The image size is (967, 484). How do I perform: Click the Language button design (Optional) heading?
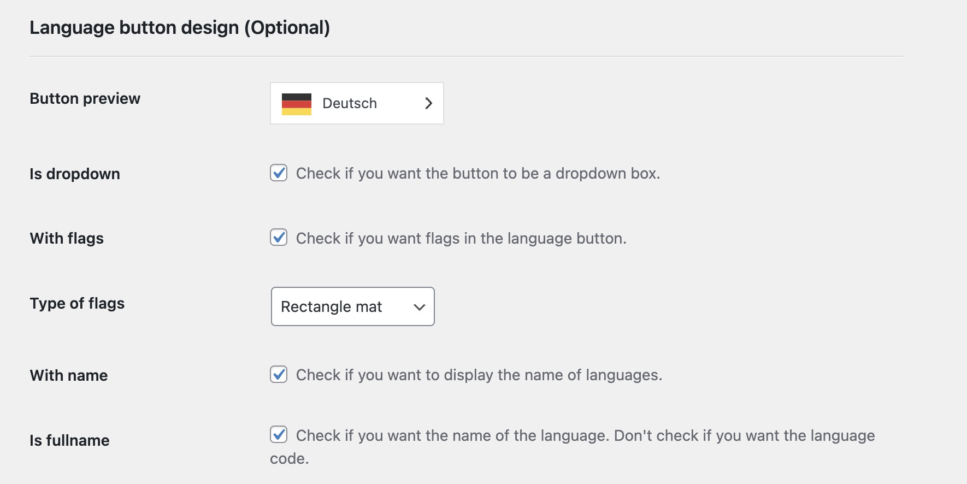coord(180,28)
